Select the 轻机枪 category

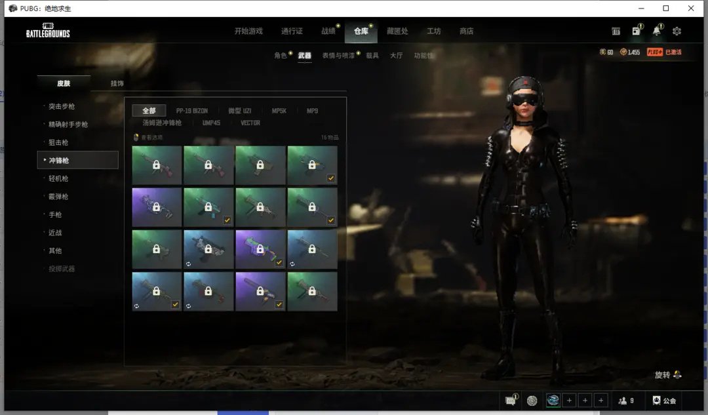58,179
